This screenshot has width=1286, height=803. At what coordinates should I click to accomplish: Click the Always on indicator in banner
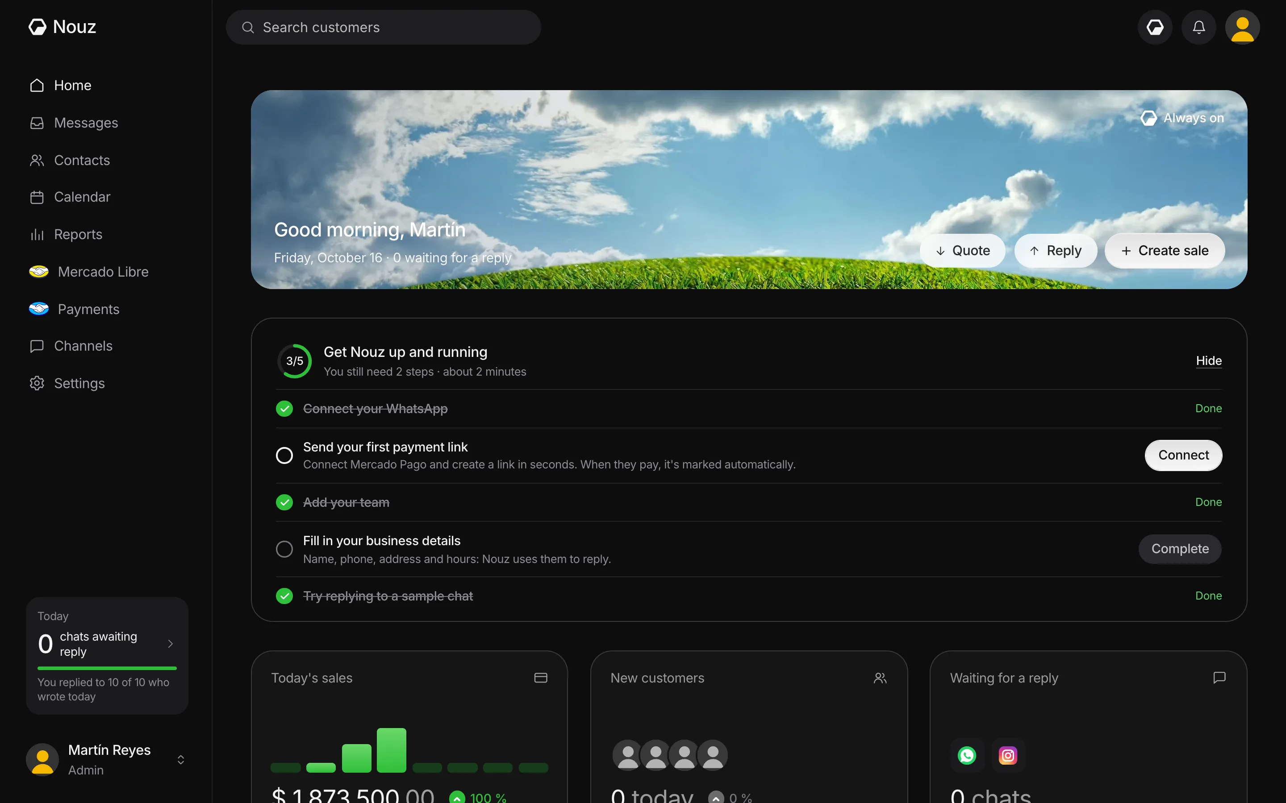coord(1182,118)
